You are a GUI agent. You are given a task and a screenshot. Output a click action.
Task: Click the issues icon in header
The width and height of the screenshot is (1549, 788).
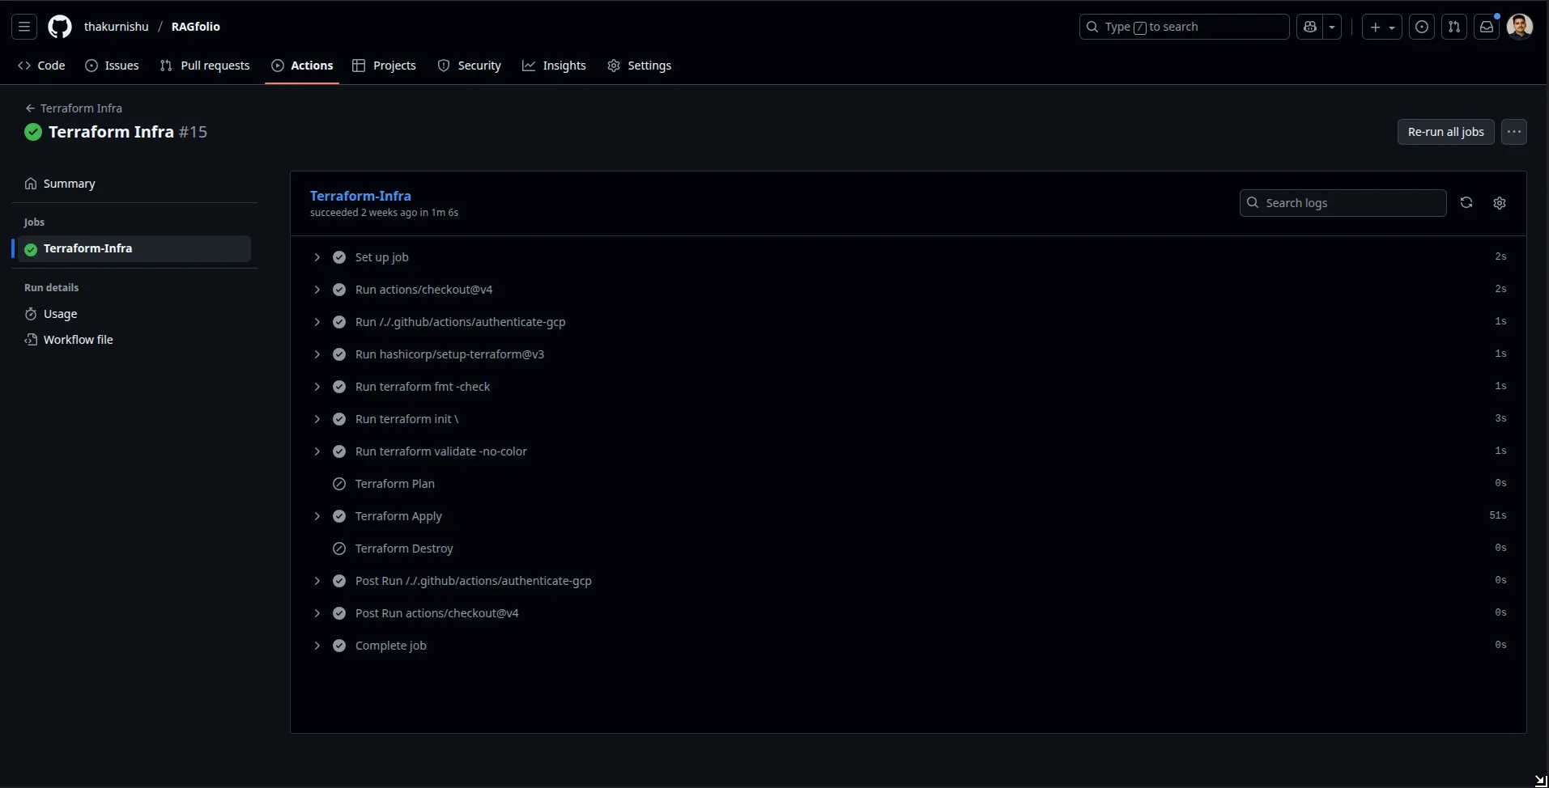click(x=1422, y=27)
